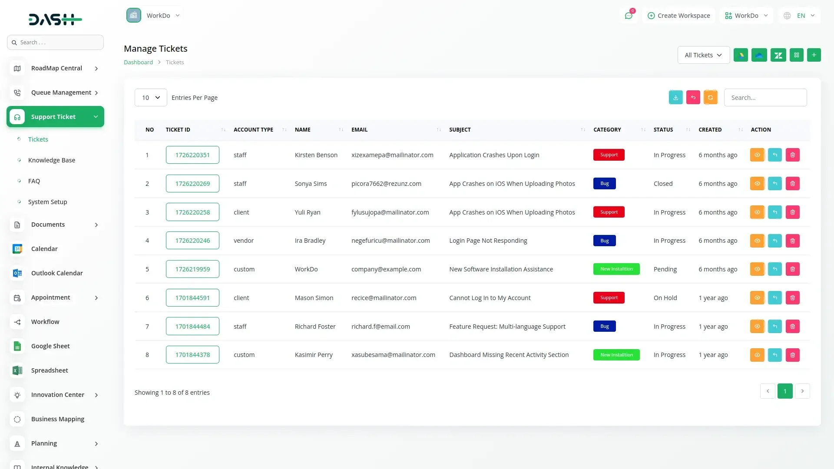Open Knowledge Base in sidebar
The width and height of the screenshot is (834, 469).
click(x=51, y=160)
